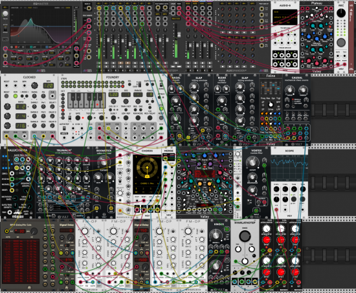Click the Caudal top-left knob
356x293 pixels.
tap(290, 89)
